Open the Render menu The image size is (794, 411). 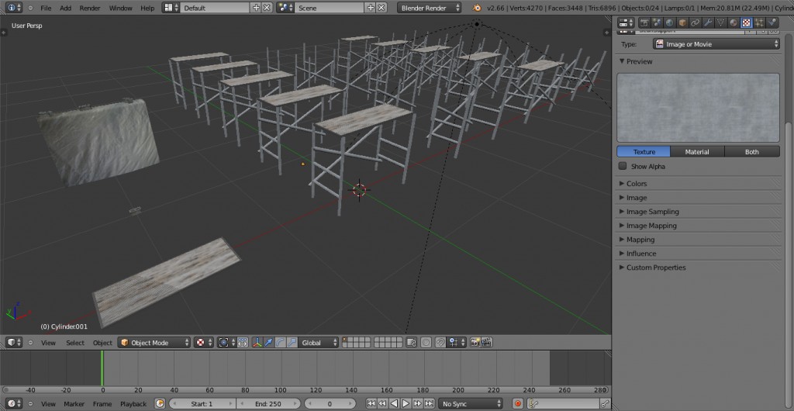click(90, 8)
